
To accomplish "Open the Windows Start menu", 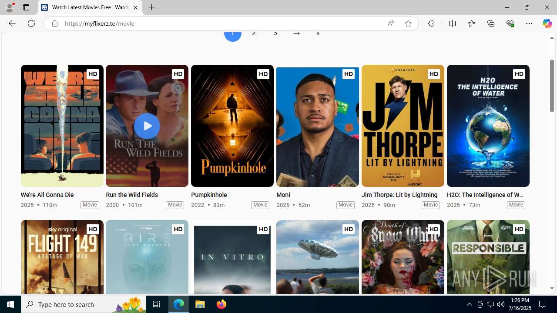I will click(10, 304).
